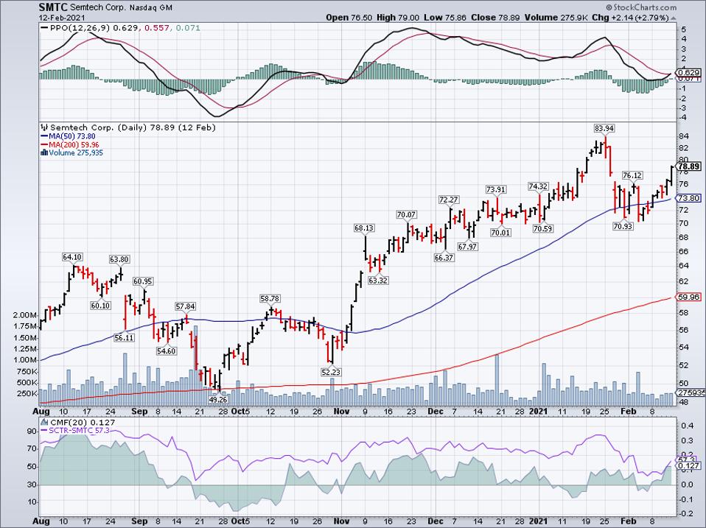Click the 57.84 price label
Image resolution: width=706 pixels, height=528 pixels.
pos(185,307)
